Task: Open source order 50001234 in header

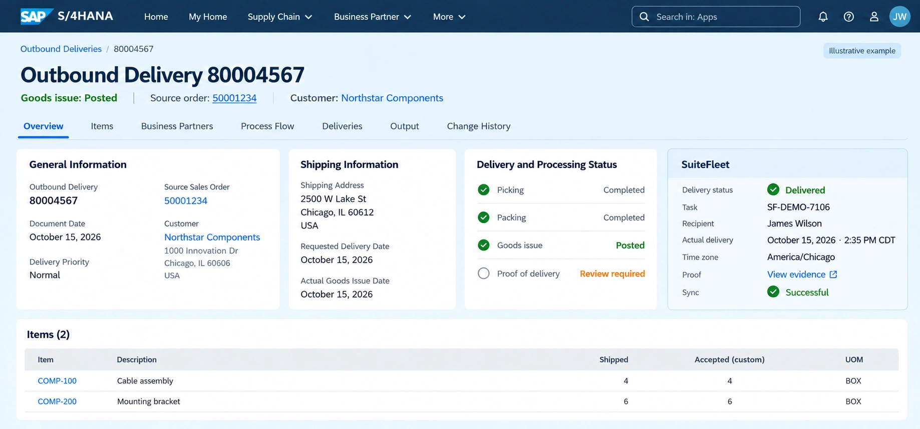Action: click(234, 98)
